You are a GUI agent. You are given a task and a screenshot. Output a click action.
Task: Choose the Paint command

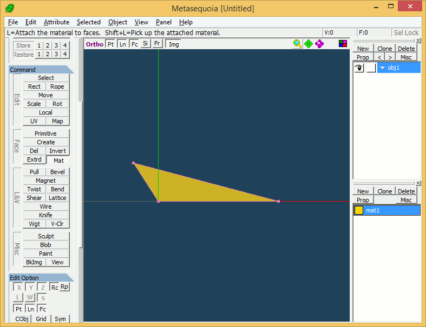tap(45, 253)
